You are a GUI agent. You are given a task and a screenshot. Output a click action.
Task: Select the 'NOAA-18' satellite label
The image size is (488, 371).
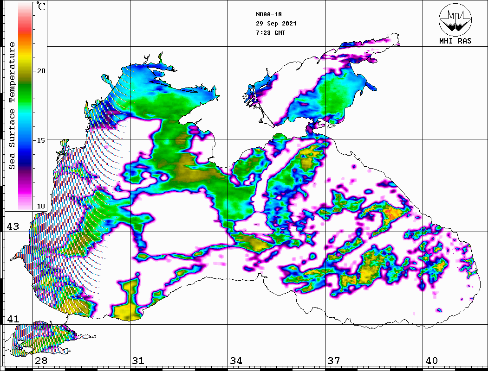[268, 14]
